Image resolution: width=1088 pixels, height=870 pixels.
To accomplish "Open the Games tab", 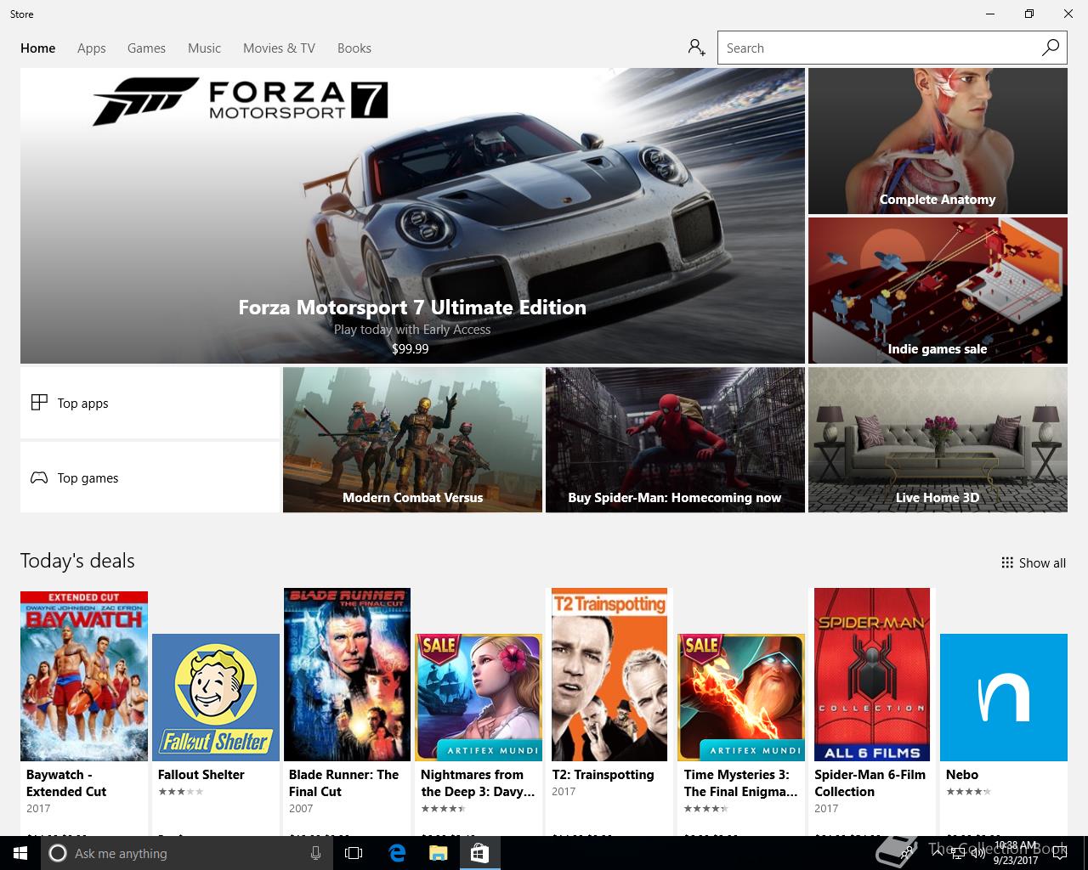I will [x=146, y=48].
